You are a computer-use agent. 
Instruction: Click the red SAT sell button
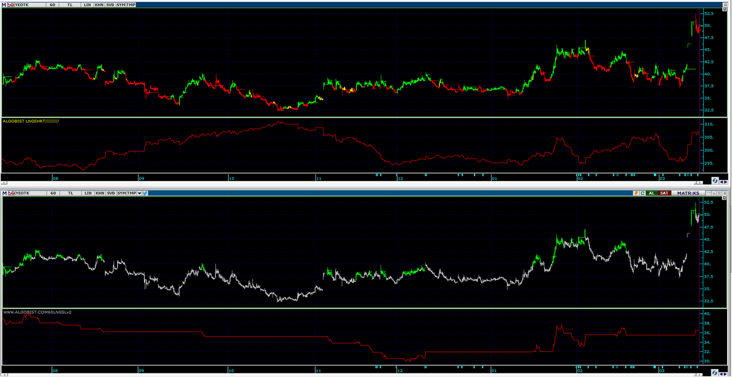665,193
